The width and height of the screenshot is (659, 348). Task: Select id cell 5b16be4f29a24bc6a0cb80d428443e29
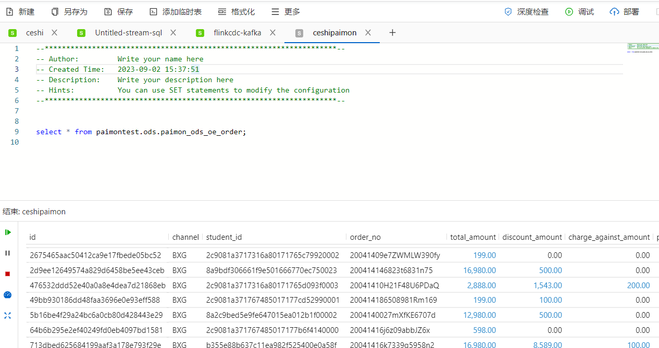(x=96, y=315)
